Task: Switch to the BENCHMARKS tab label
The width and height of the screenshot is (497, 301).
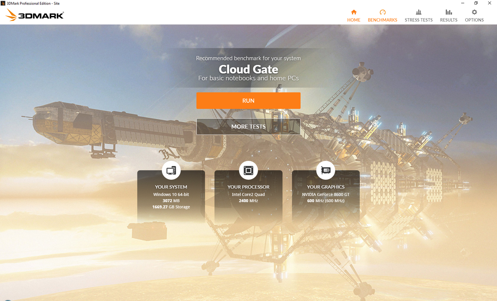Action: pyautogui.click(x=382, y=20)
